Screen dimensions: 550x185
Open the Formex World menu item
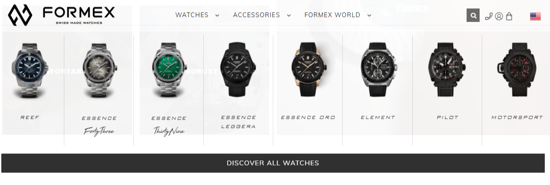[x=332, y=15]
